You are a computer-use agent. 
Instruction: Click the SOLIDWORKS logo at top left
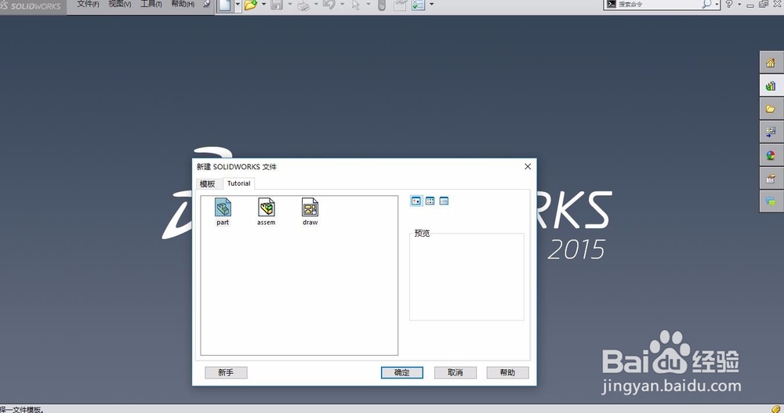(31, 6)
